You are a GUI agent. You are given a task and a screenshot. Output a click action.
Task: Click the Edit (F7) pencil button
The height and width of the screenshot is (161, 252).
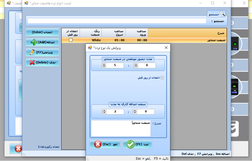click(42, 52)
